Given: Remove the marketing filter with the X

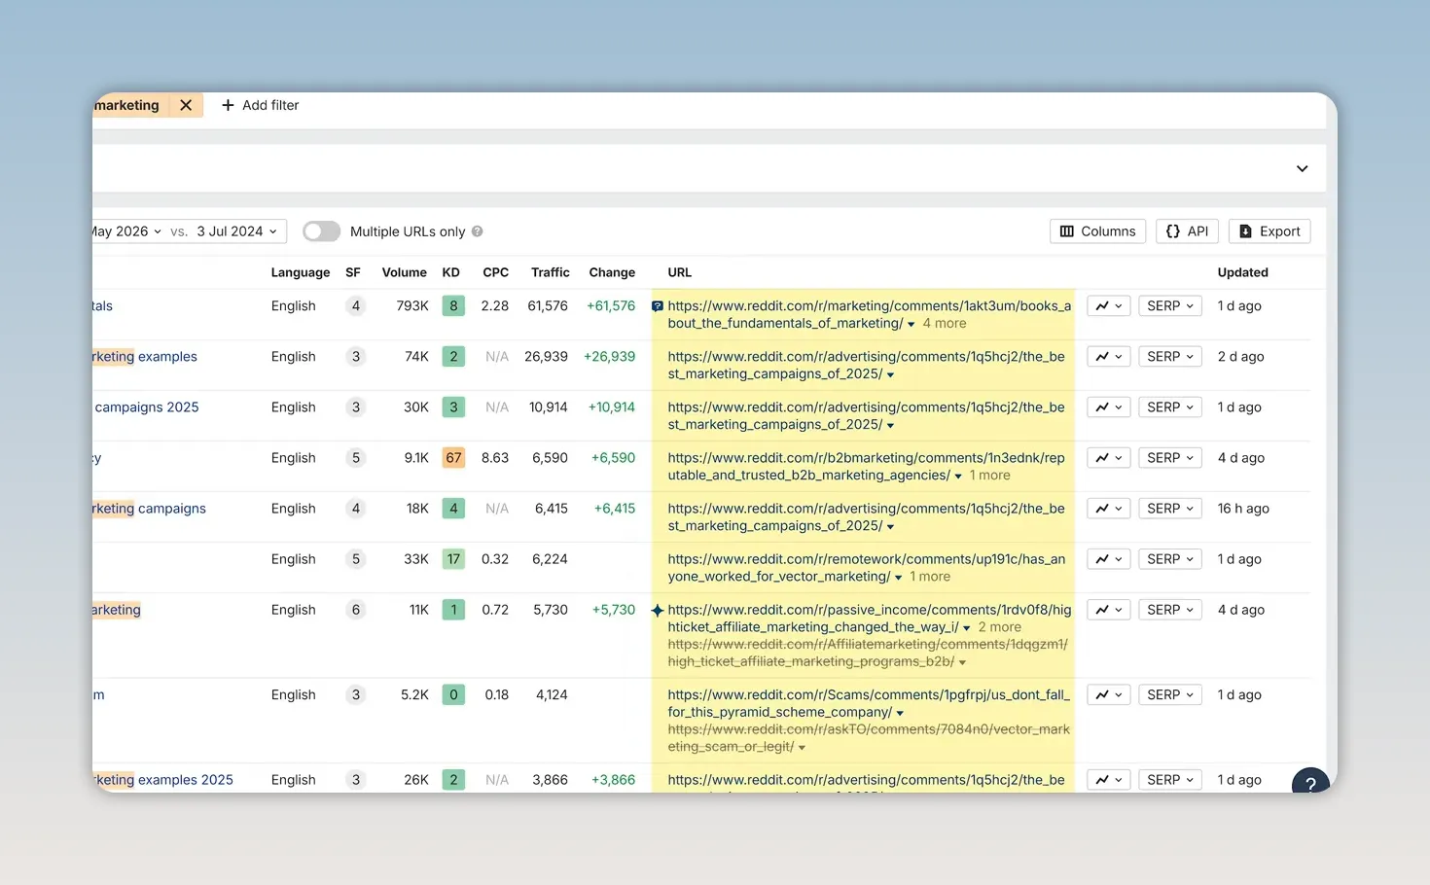Looking at the screenshot, I should pos(186,105).
